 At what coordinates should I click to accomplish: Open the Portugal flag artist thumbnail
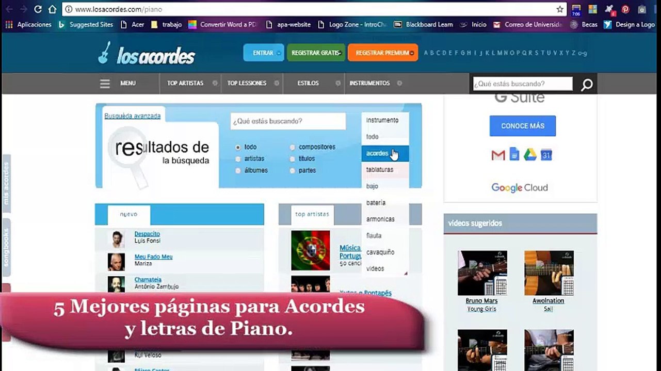pos(310,250)
